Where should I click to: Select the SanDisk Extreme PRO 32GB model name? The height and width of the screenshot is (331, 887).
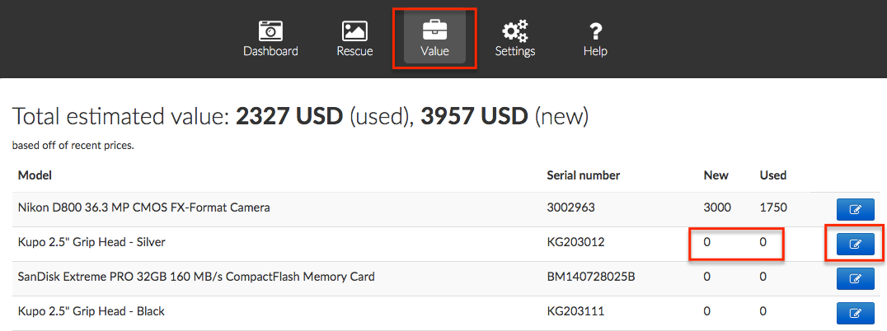pyautogui.click(x=196, y=277)
